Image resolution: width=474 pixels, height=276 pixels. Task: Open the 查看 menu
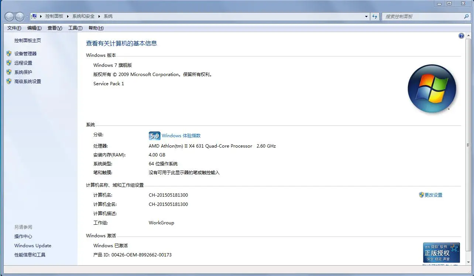coord(54,28)
